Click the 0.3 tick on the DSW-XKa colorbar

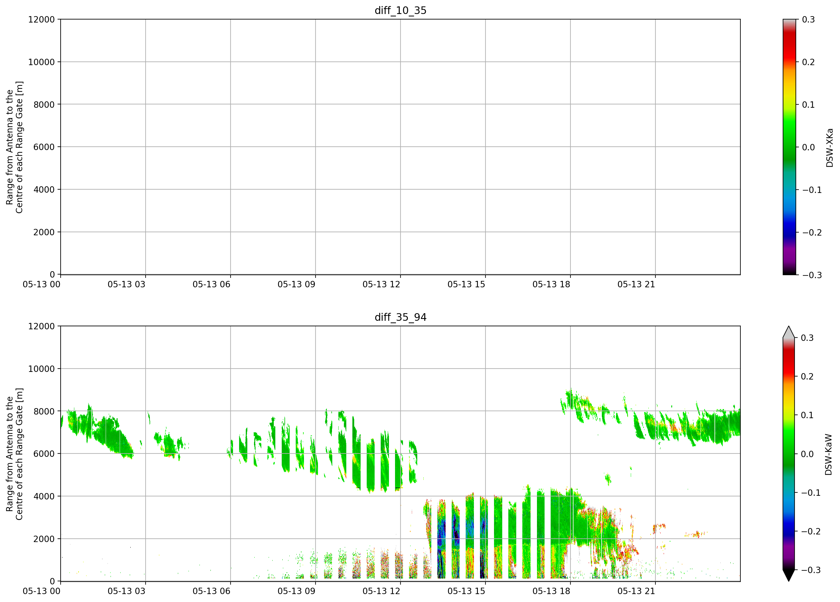click(x=809, y=19)
